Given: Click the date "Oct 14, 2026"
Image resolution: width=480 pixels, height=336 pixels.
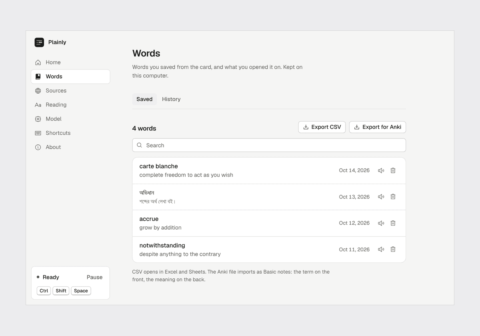Looking at the screenshot, I should point(354,170).
